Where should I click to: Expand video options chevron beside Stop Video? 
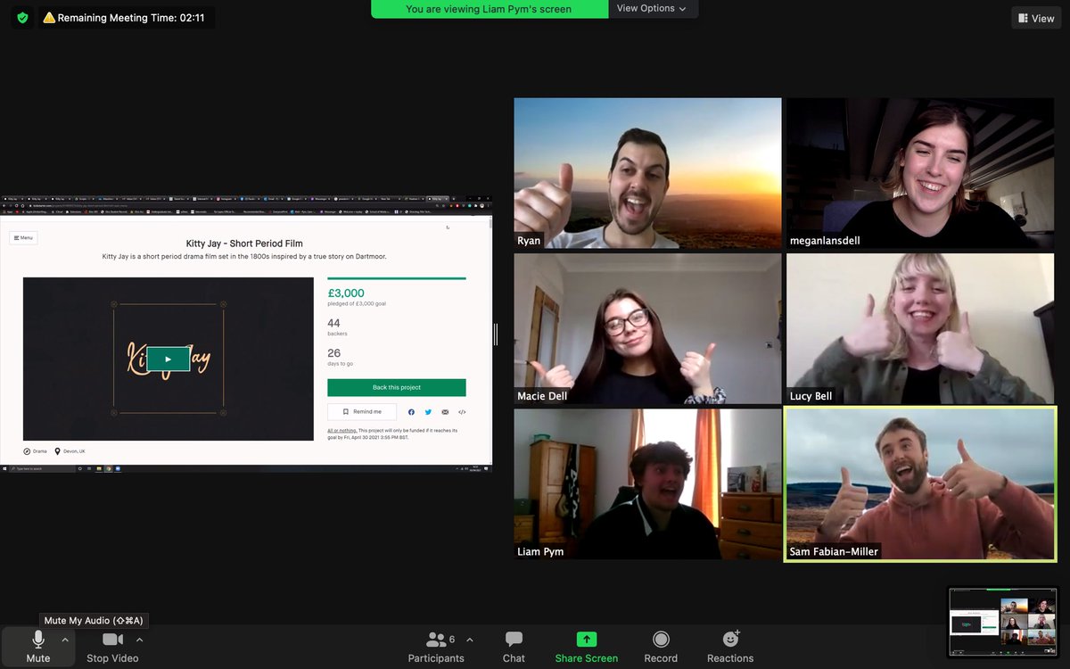coord(139,640)
